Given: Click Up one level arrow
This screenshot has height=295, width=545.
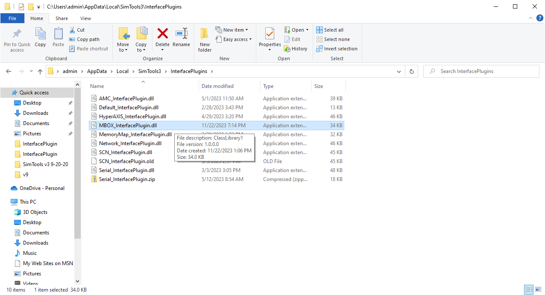Looking at the screenshot, I should click(x=40, y=71).
